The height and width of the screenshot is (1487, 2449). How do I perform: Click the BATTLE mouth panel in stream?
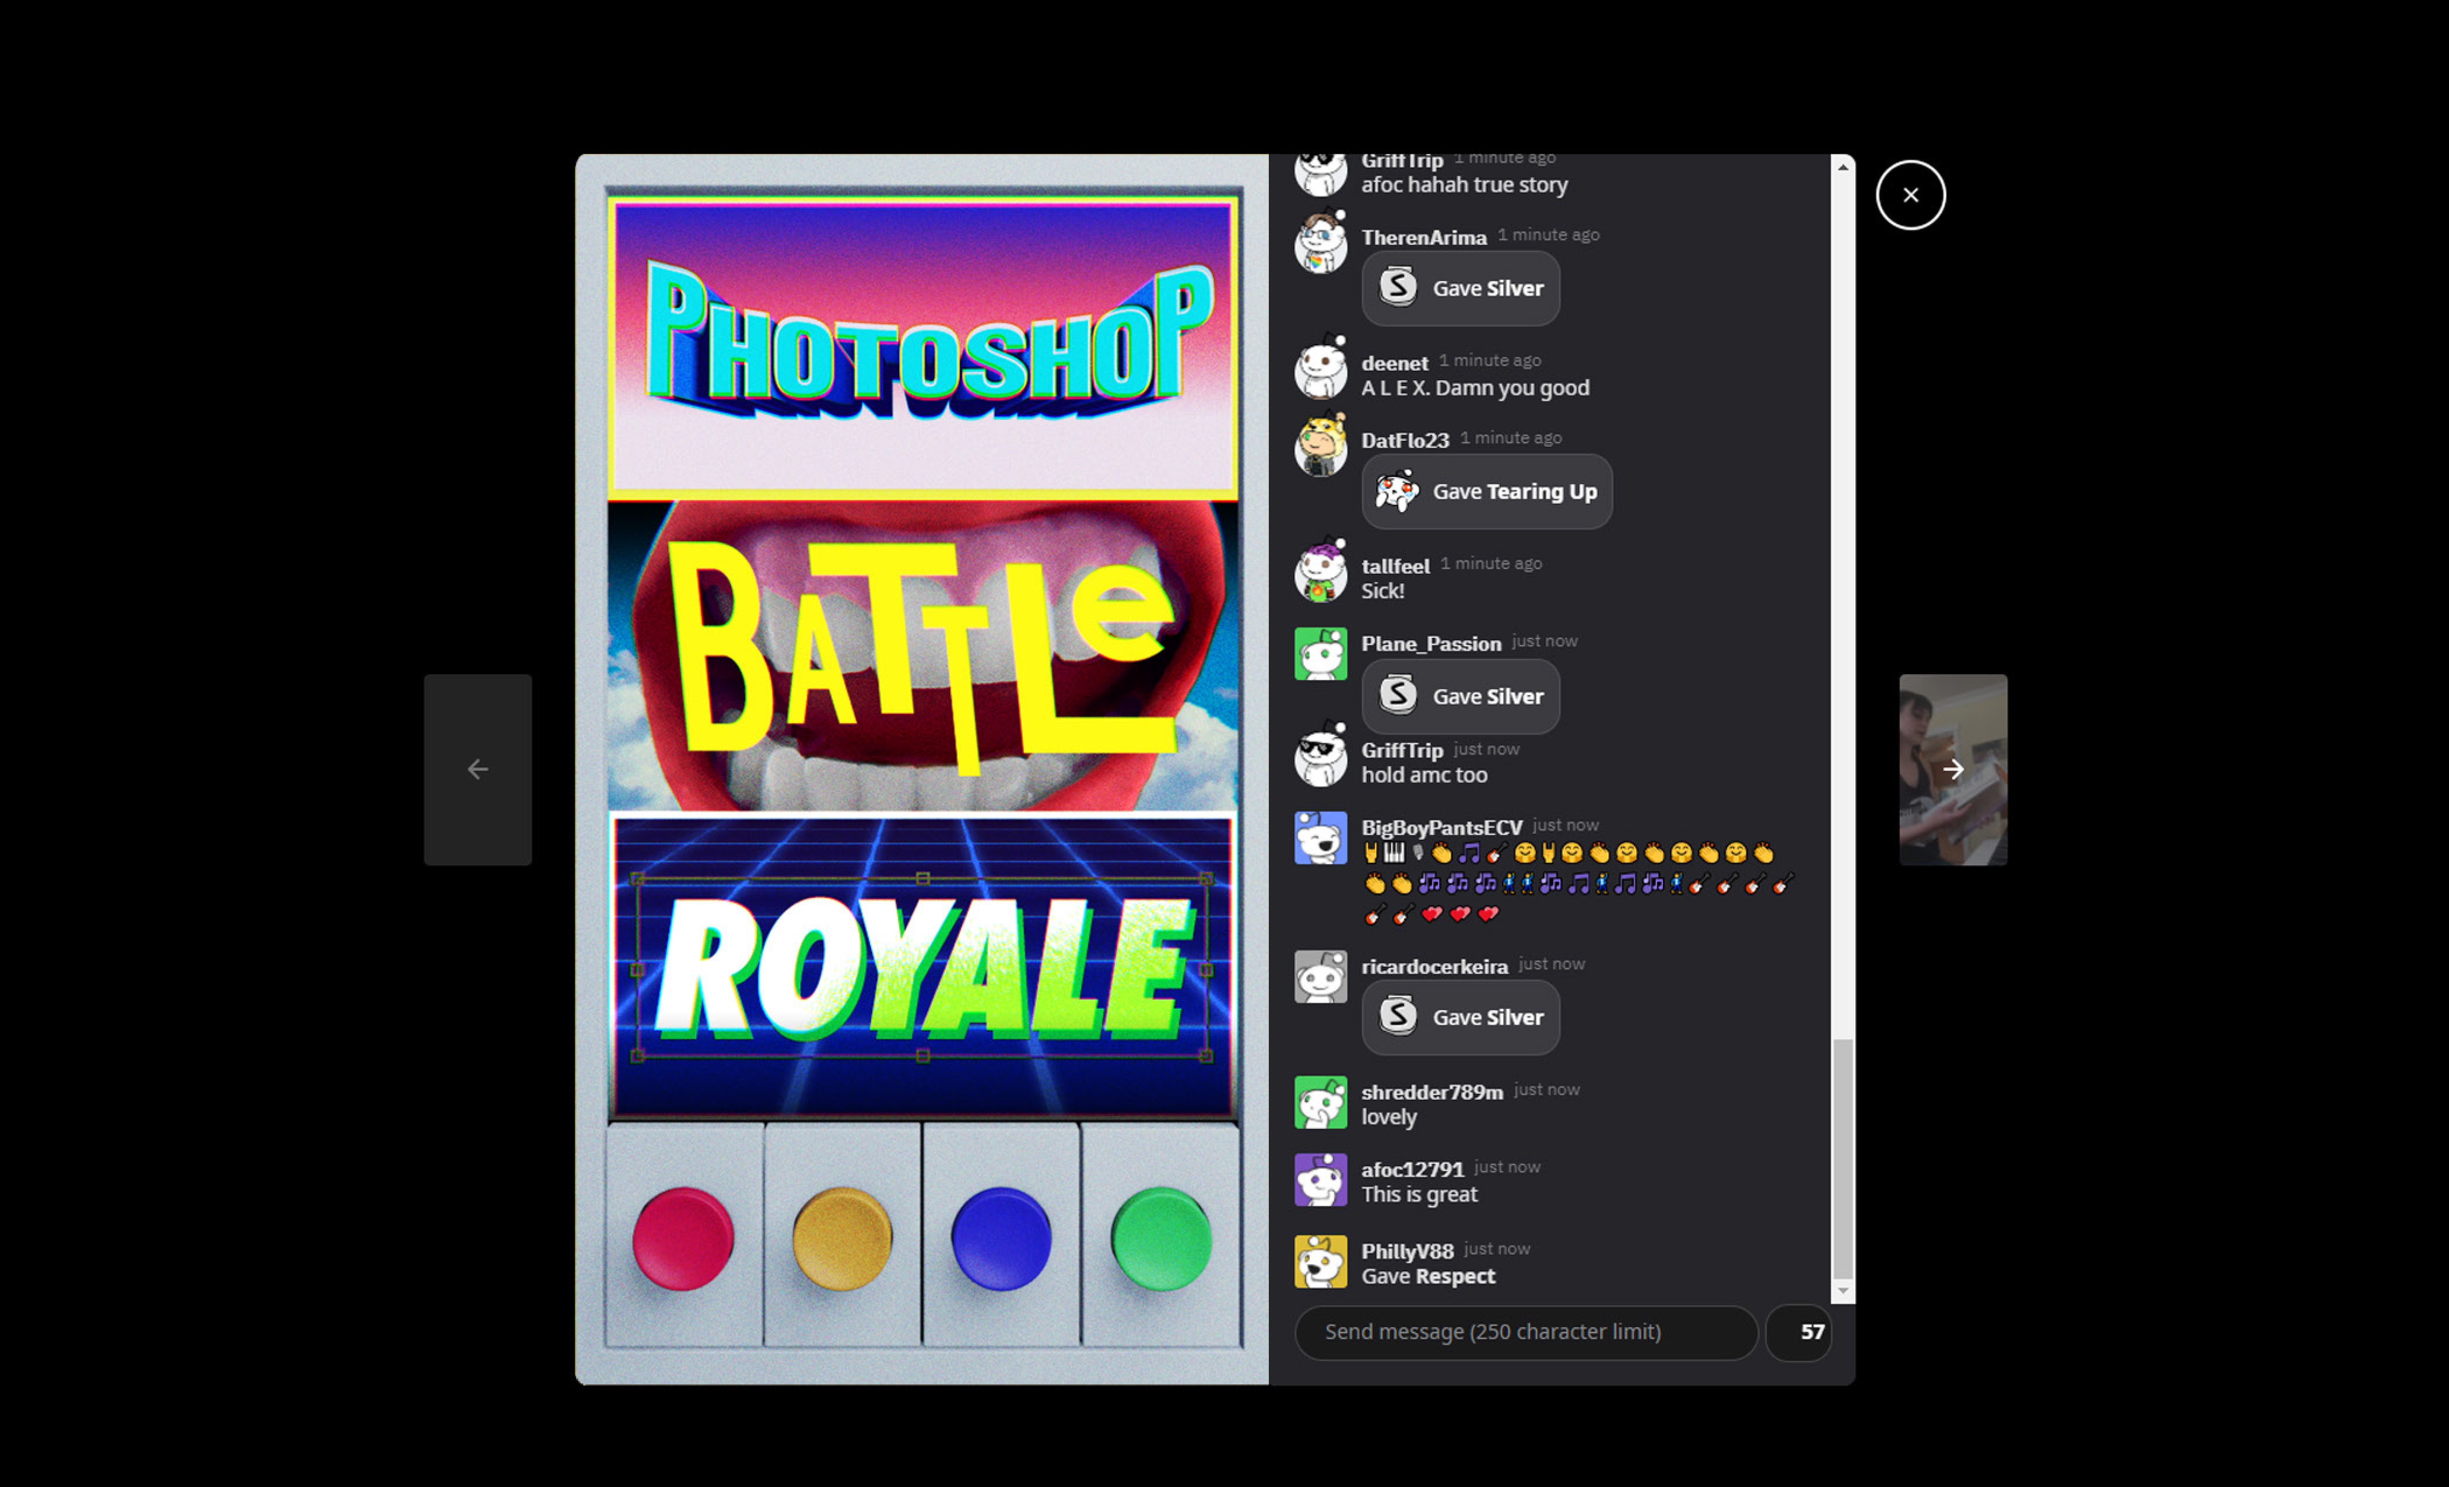(924, 656)
